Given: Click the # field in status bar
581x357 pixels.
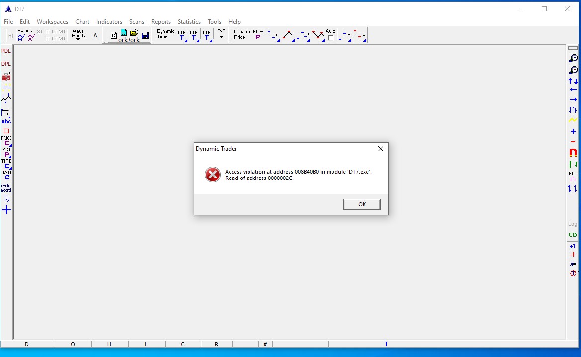Looking at the screenshot, I should click(x=265, y=344).
